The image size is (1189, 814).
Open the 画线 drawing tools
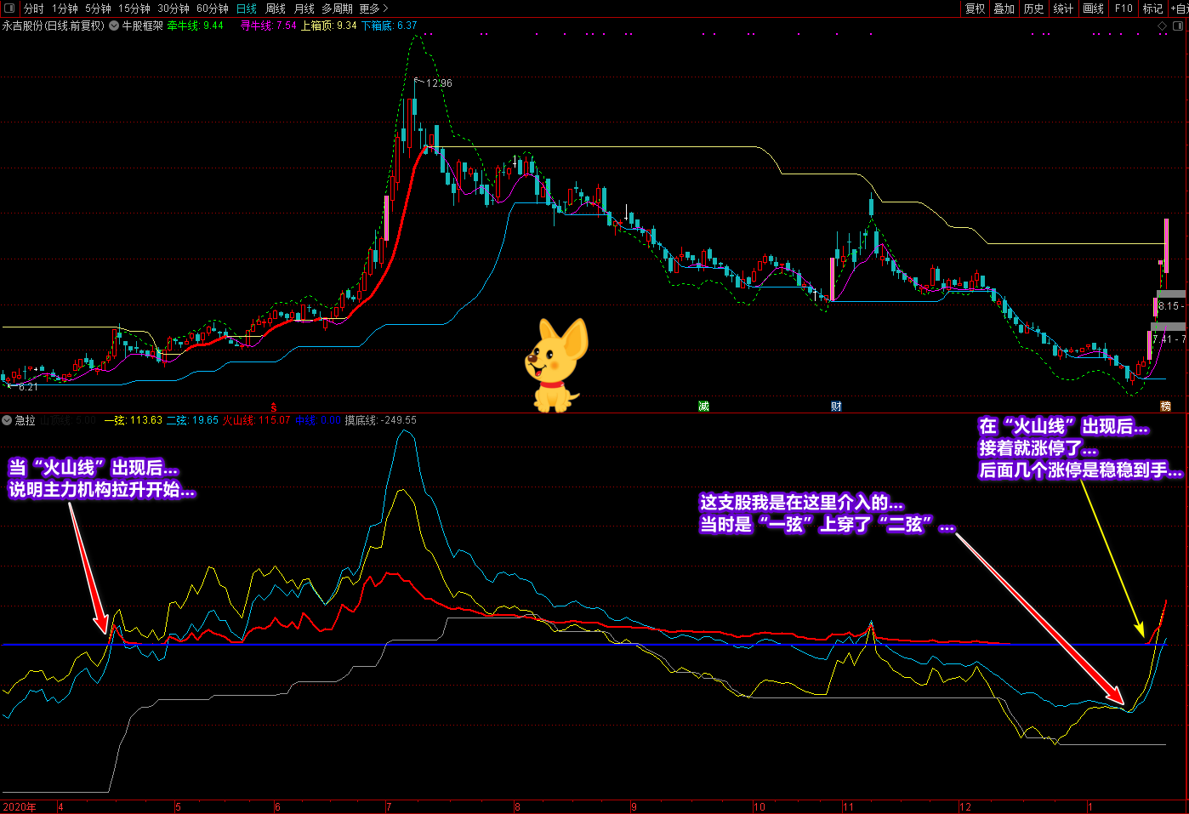tap(1093, 9)
